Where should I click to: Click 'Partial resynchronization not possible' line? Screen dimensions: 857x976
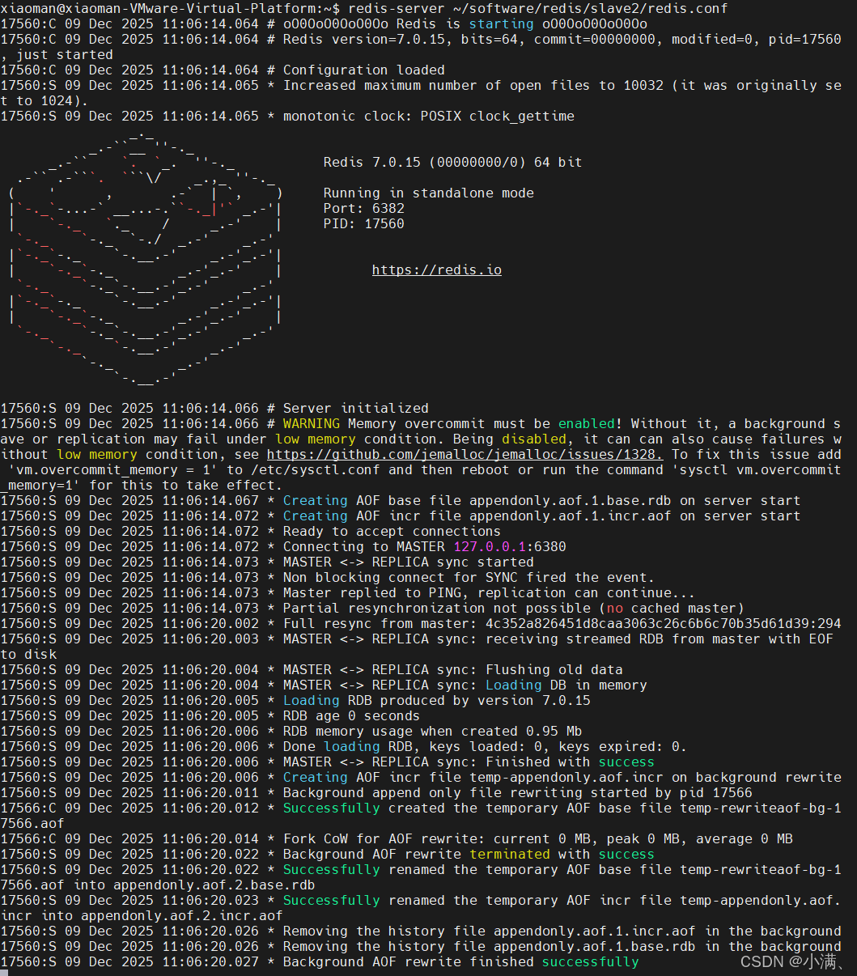click(372, 608)
